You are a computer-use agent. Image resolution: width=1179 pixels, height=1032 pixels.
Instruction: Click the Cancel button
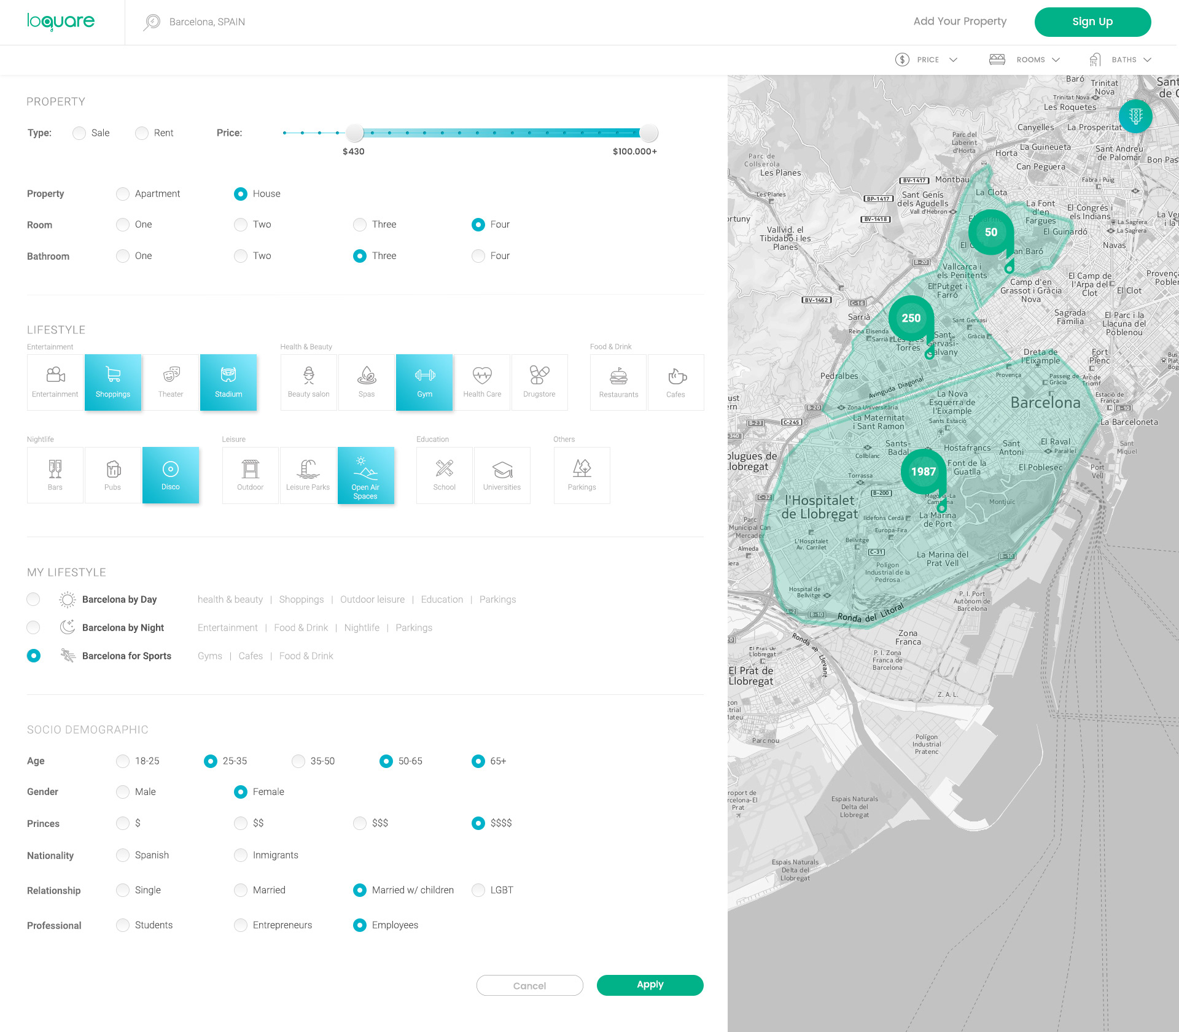(529, 985)
